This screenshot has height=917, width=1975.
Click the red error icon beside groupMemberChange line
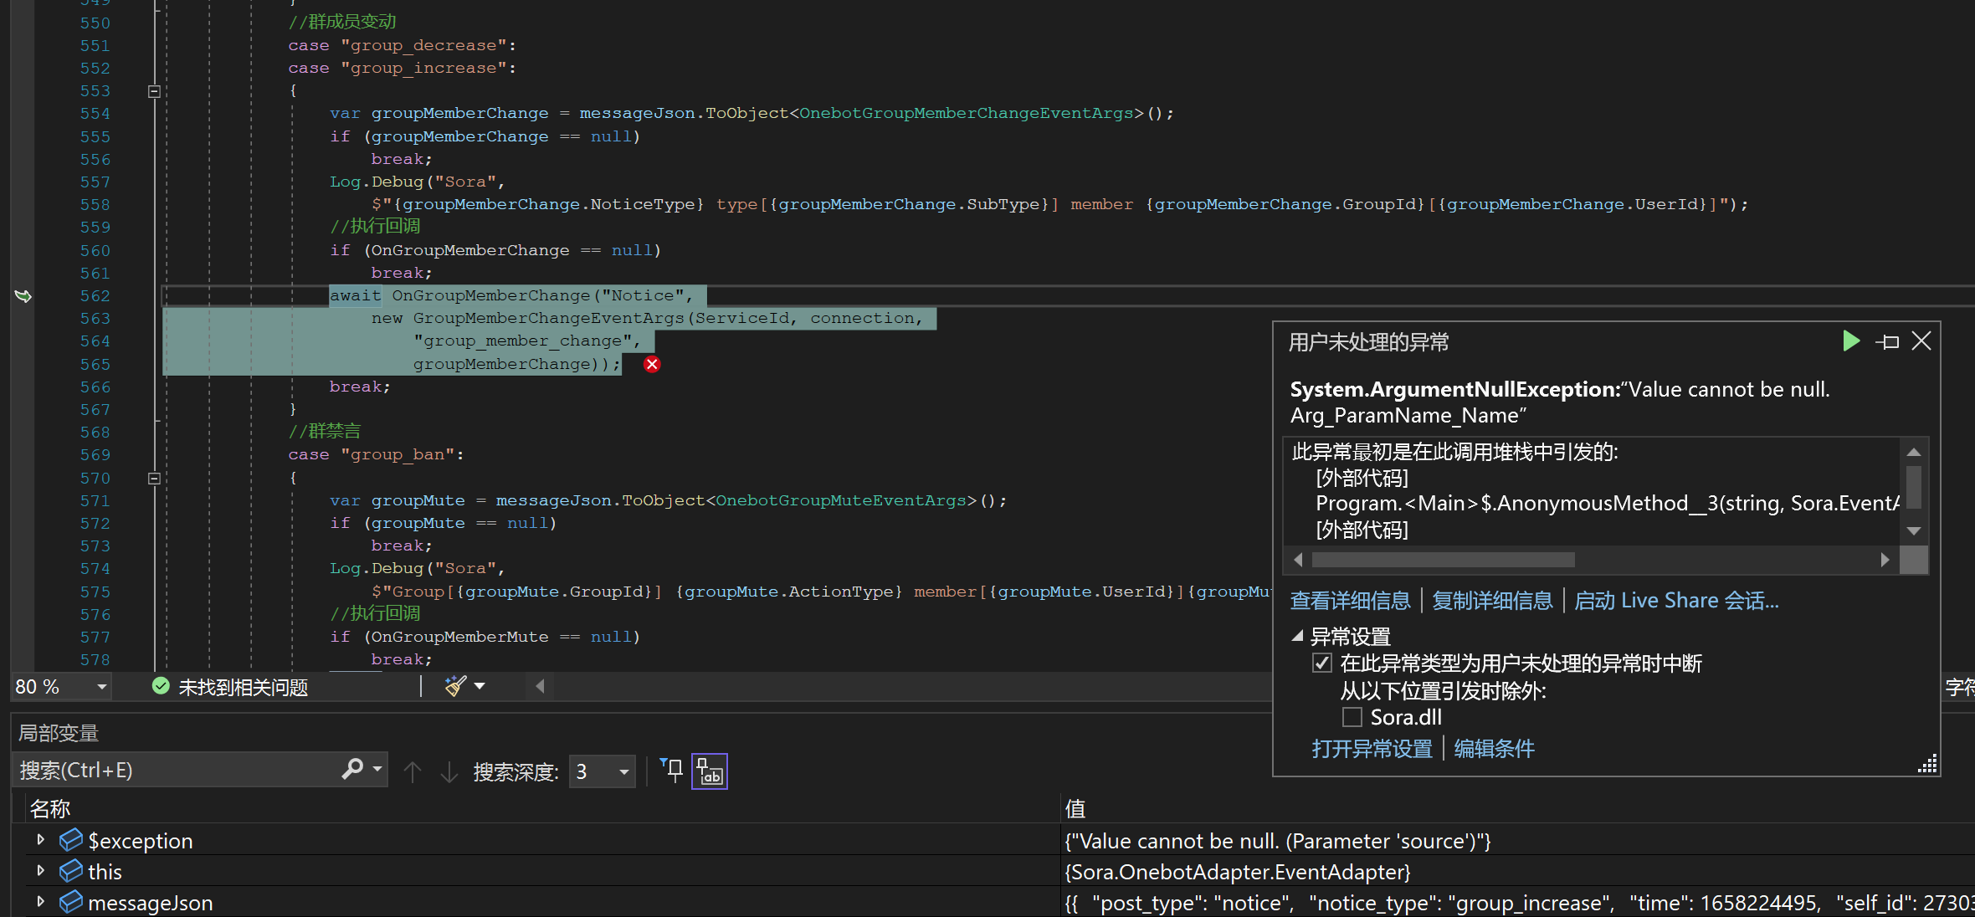(651, 364)
